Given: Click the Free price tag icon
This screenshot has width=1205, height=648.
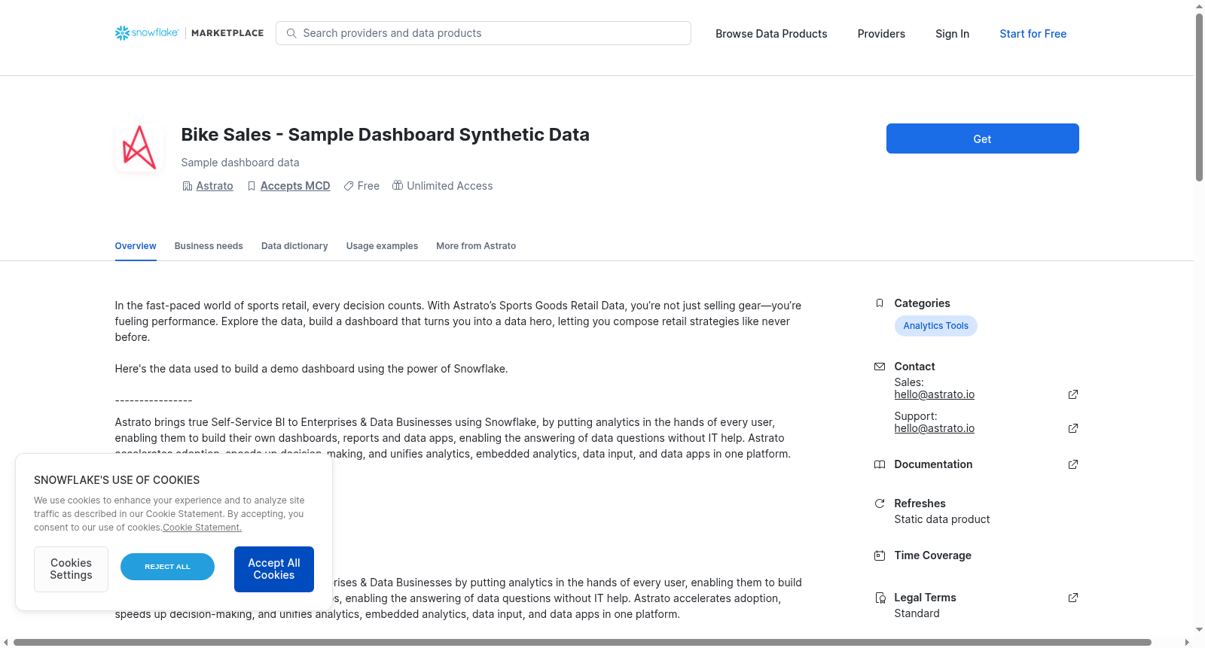Looking at the screenshot, I should 349,186.
